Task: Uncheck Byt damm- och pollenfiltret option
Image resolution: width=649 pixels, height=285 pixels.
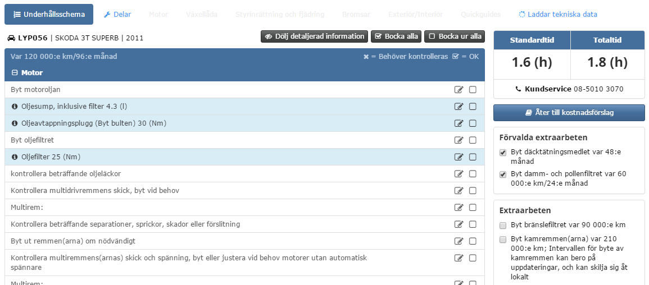Action: (x=503, y=174)
